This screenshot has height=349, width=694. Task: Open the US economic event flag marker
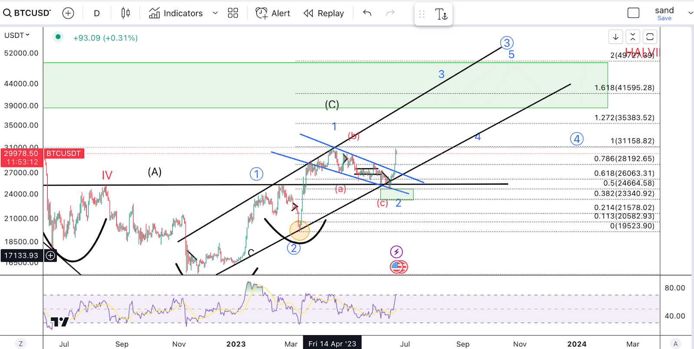(x=399, y=267)
